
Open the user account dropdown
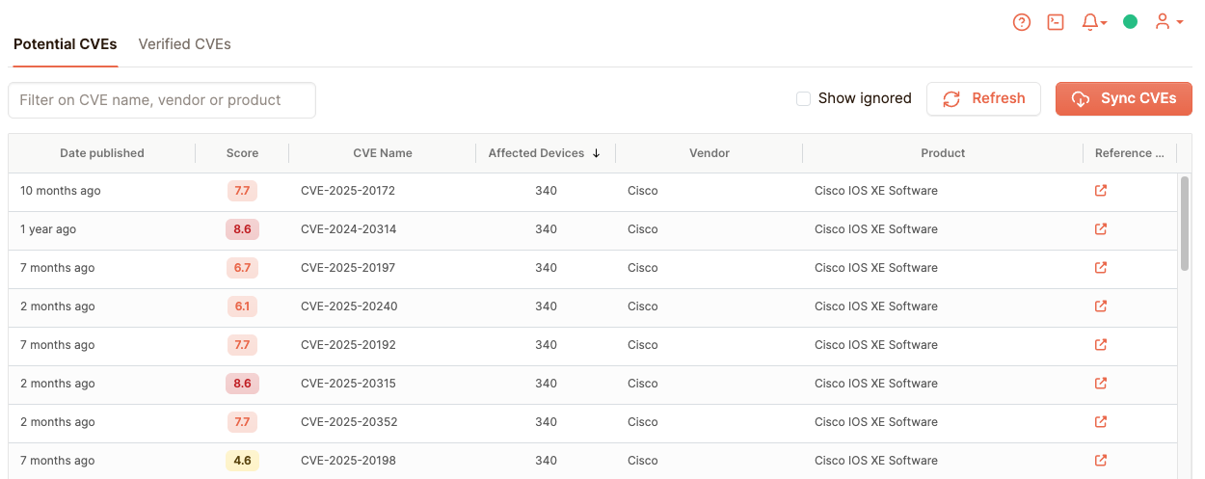(x=1168, y=22)
